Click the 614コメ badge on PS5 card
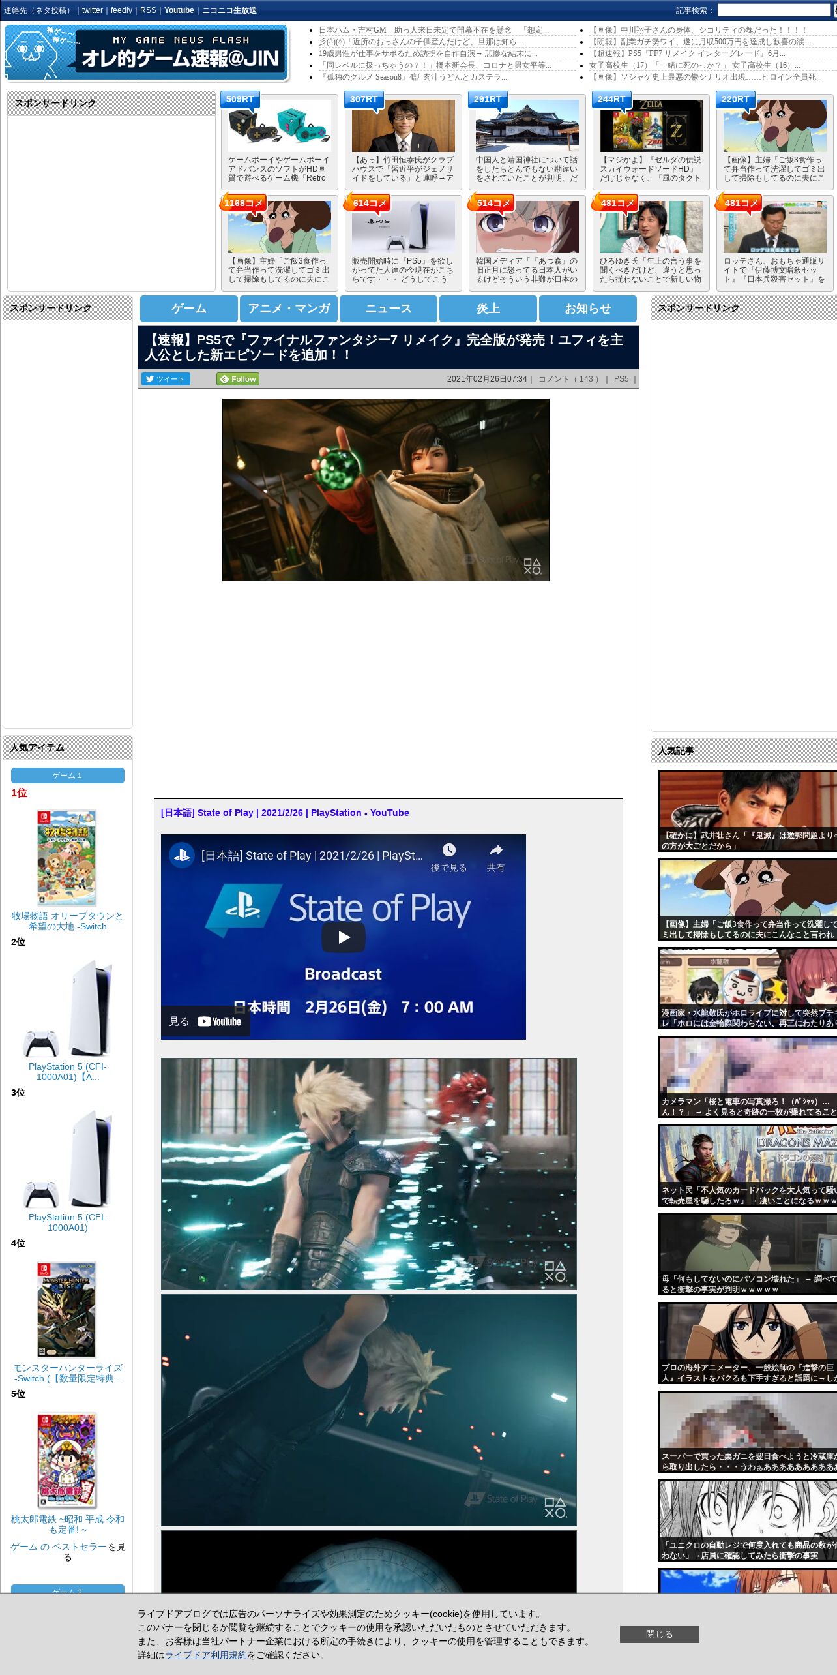This screenshot has width=837, height=1675. [x=368, y=203]
